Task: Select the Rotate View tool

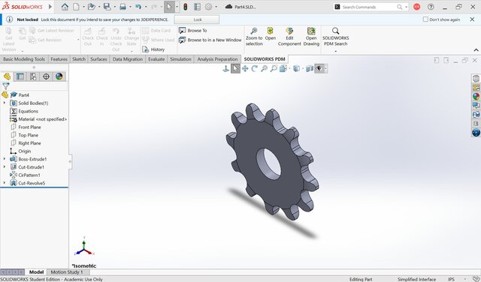Action: (x=254, y=68)
